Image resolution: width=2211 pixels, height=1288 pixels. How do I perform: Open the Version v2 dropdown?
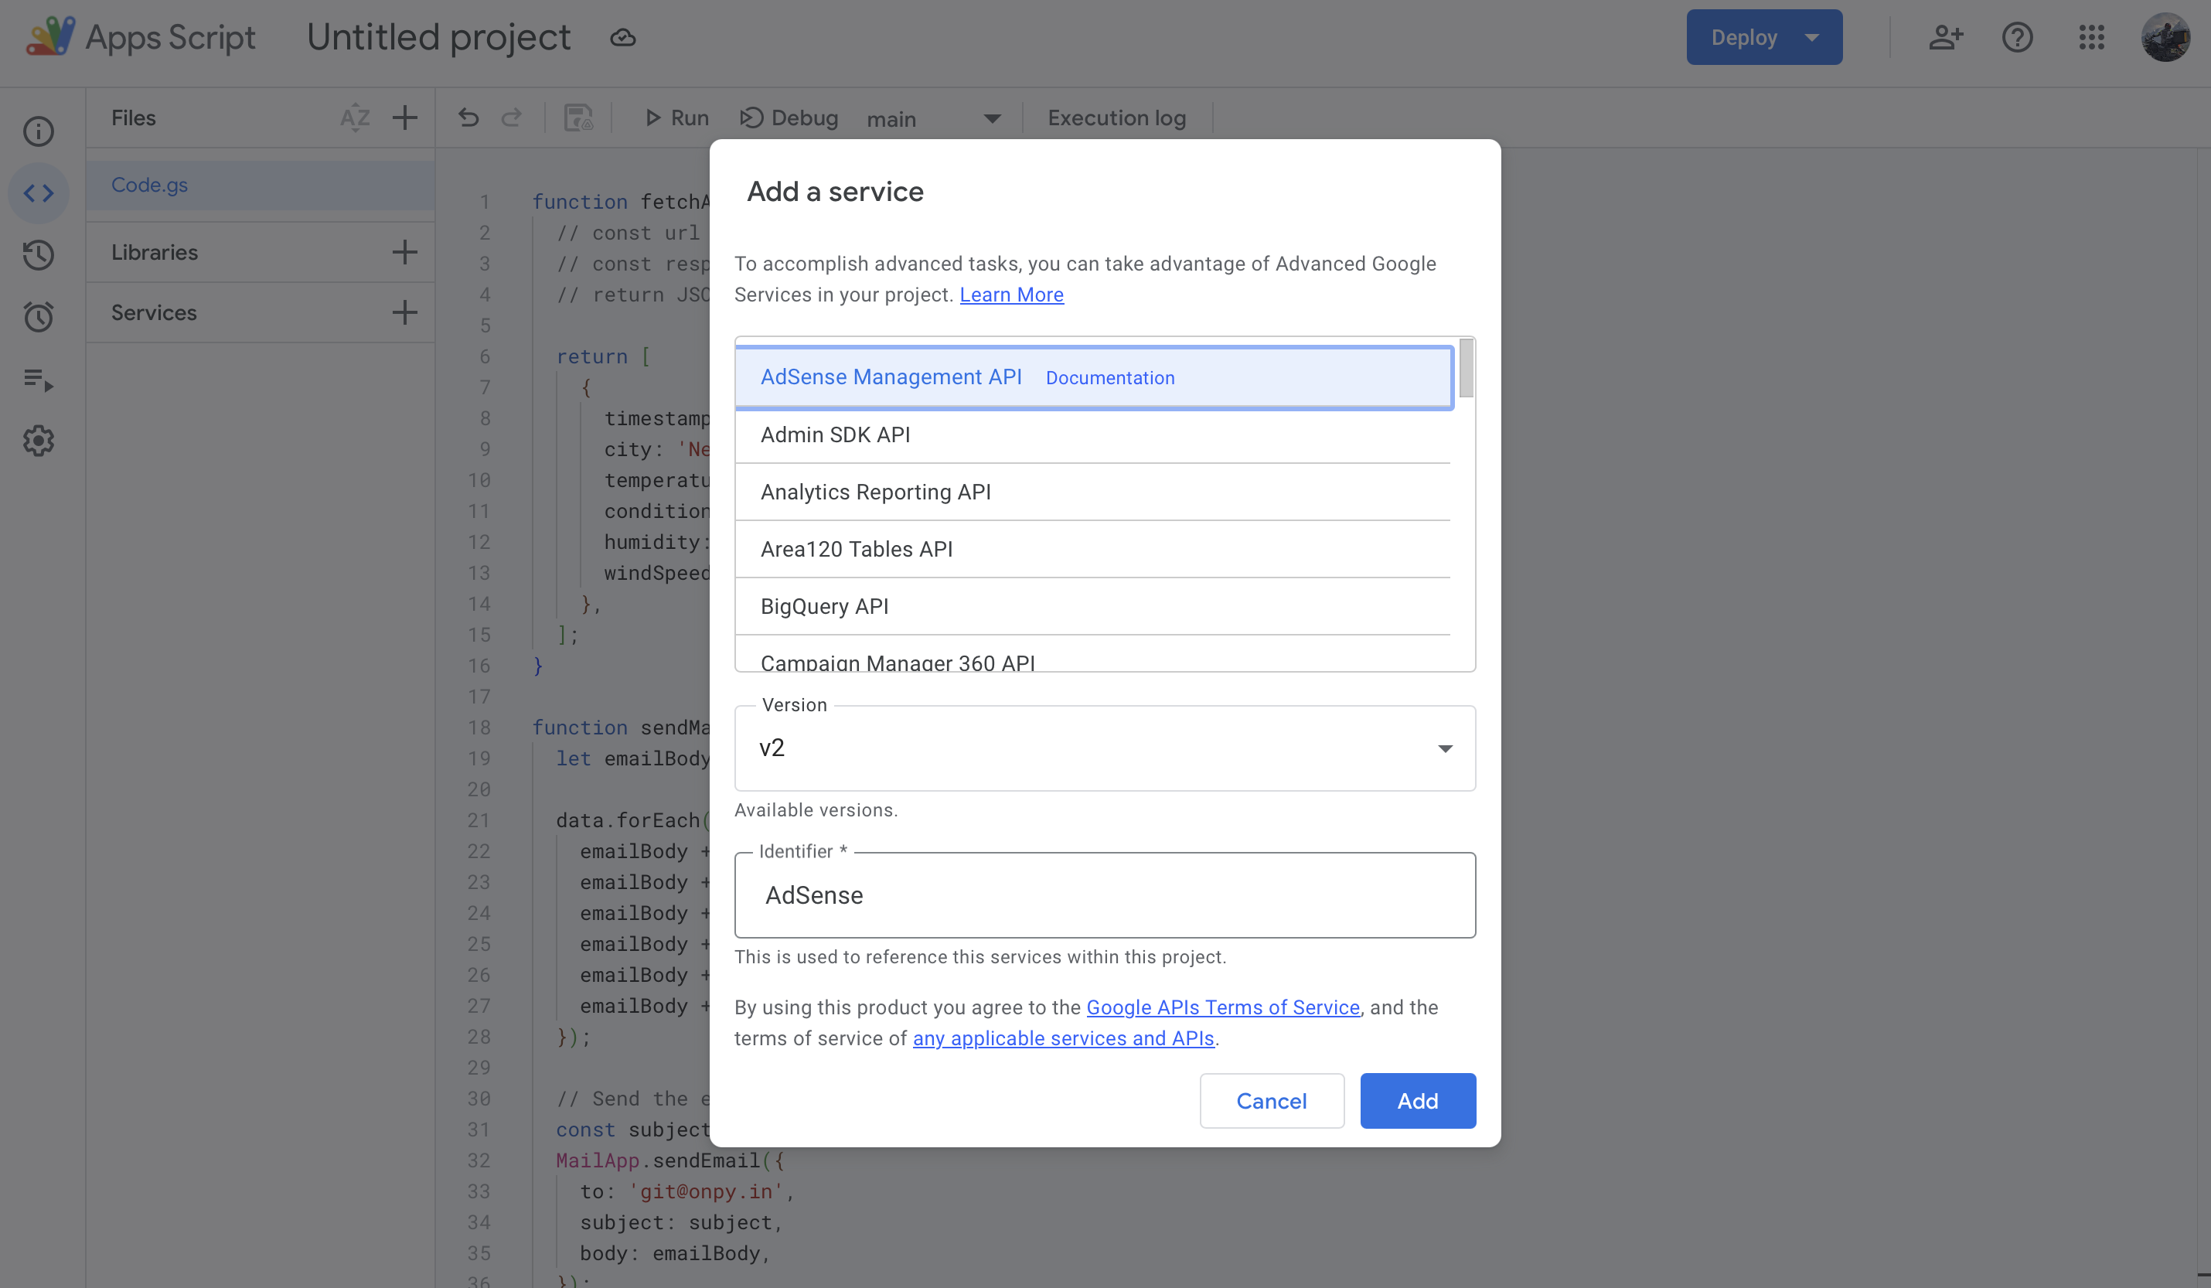[x=1105, y=748]
